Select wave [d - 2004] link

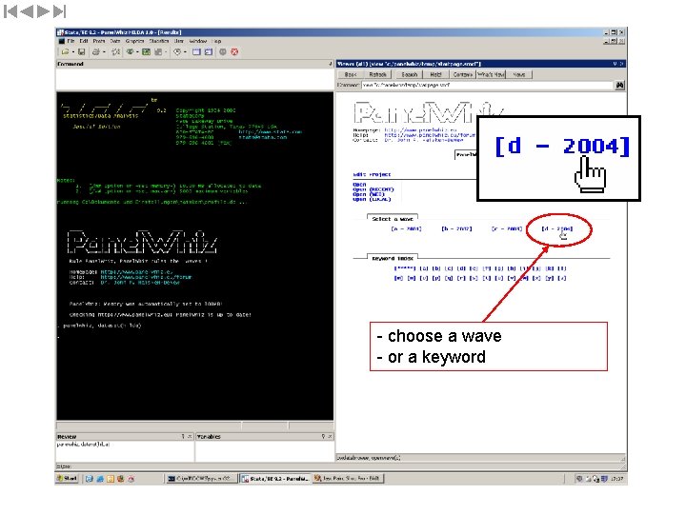pos(557,228)
